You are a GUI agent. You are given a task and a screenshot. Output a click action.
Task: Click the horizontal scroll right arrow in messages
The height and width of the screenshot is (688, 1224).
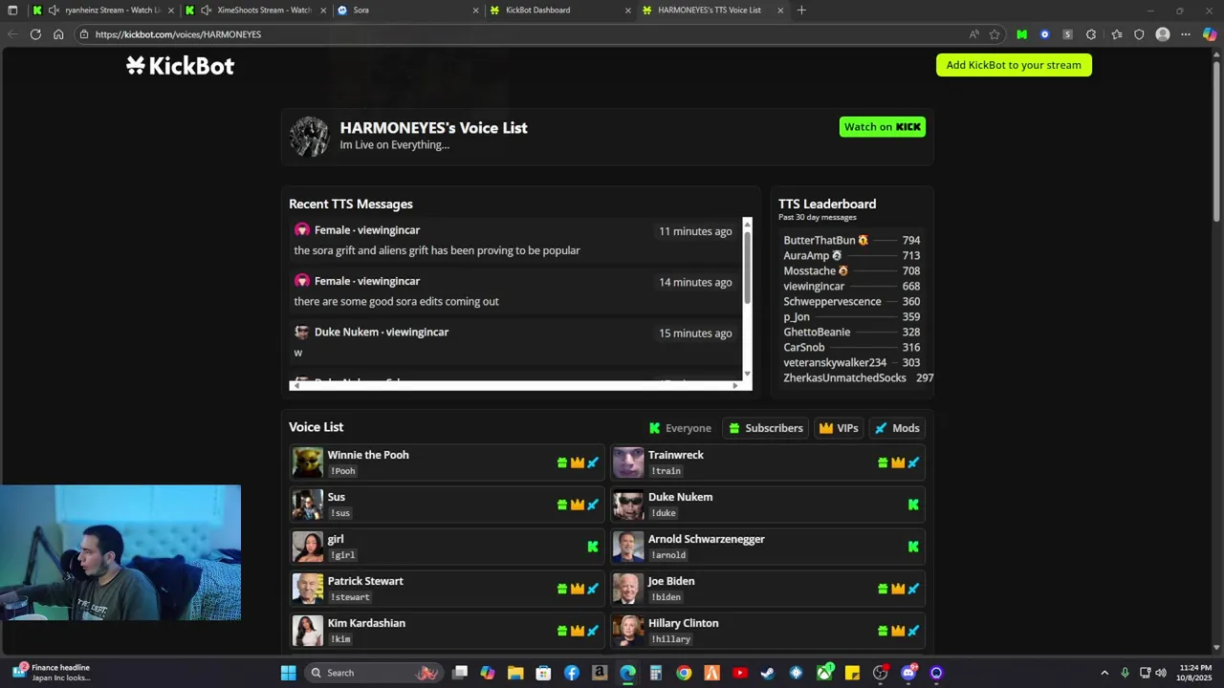(735, 386)
